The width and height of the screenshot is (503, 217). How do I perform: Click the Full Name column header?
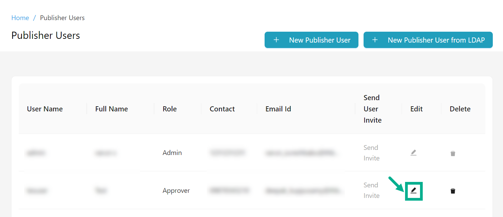(112, 109)
